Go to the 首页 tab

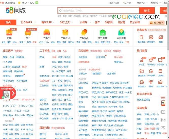pos(8,22)
